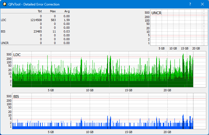
Task: Click the 20 GB label under UNCR graph
Action: tap(196, 48)
